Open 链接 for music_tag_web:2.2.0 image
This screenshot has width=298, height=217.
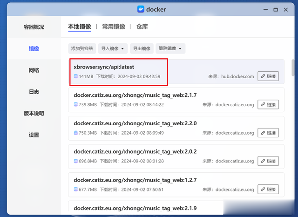tap(268, 133)
